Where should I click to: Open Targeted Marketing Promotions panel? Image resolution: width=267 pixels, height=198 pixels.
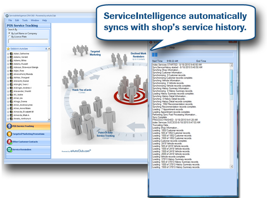coord(28,134)
